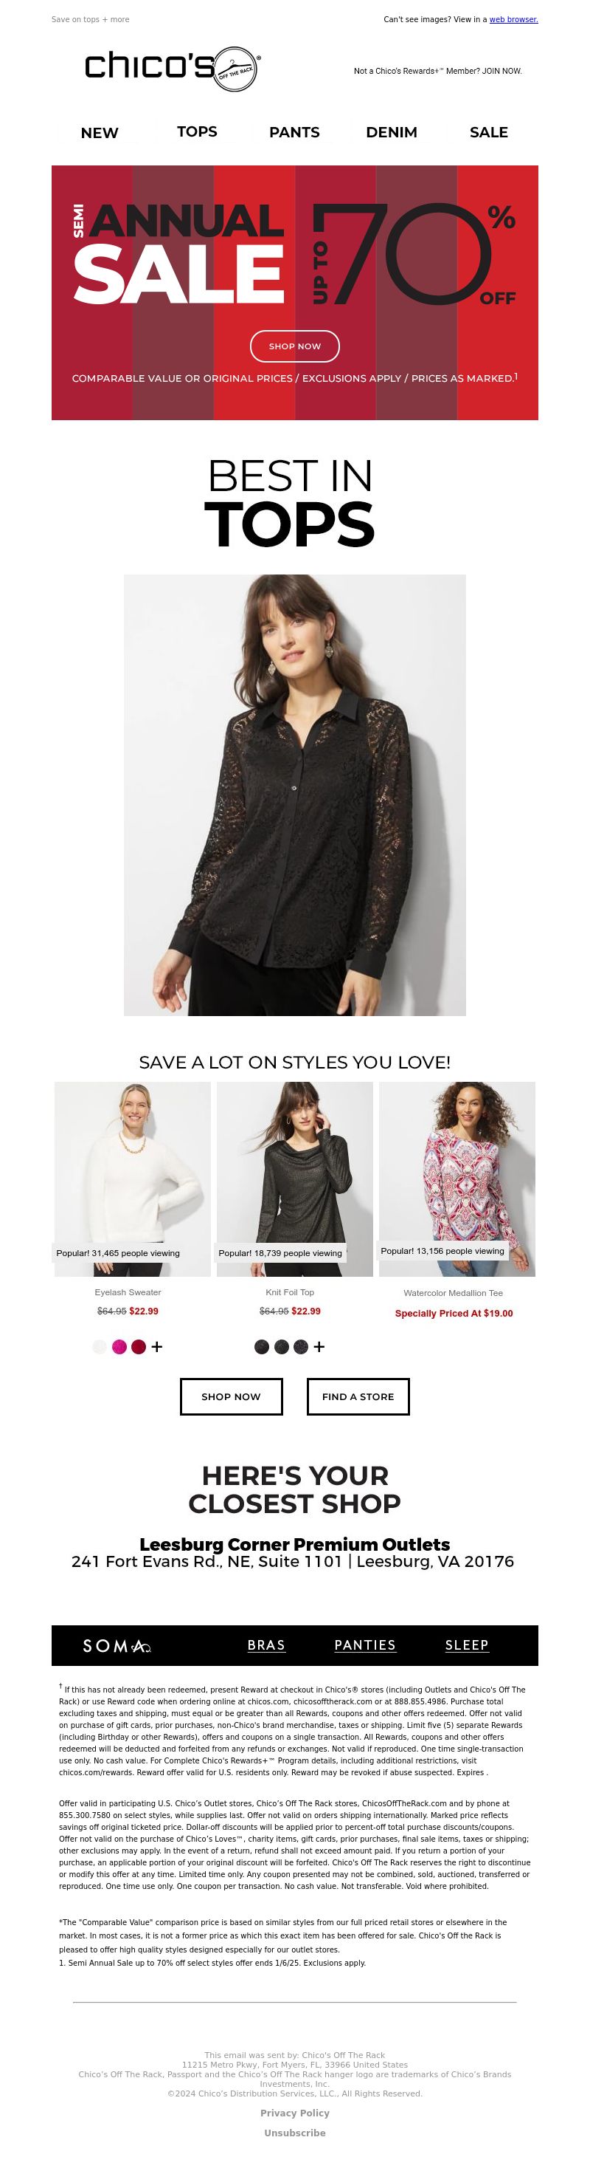Click the plus icon beside Eyelash Sweater swatches
Screen dimensions: 590x2157
pos(157,1347)
